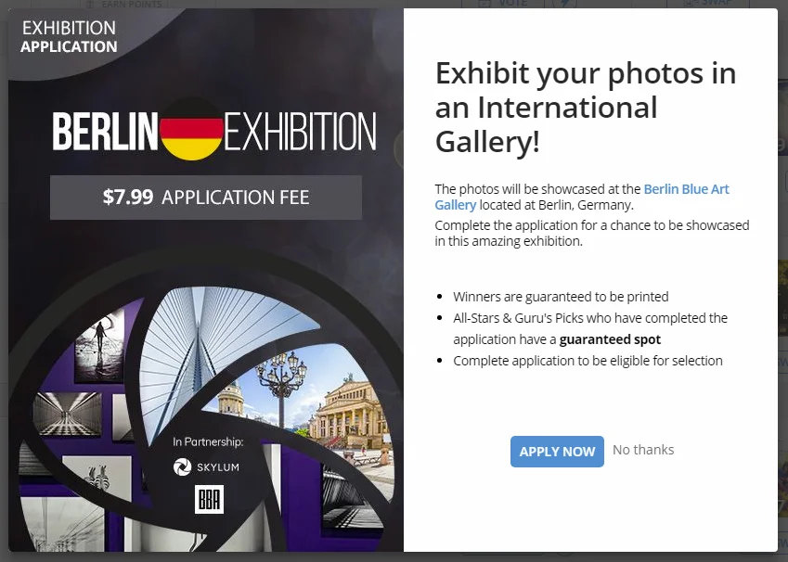Click the German flag circle icon

[x=191, y=129]
